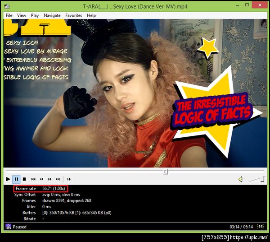Viewport: 270px width, 242px height.
Task: Mute audio with the speaker icon
Action: click(x=241, y=179)
